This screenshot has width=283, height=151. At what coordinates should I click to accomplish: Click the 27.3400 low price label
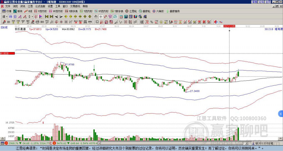pos(195,91)
